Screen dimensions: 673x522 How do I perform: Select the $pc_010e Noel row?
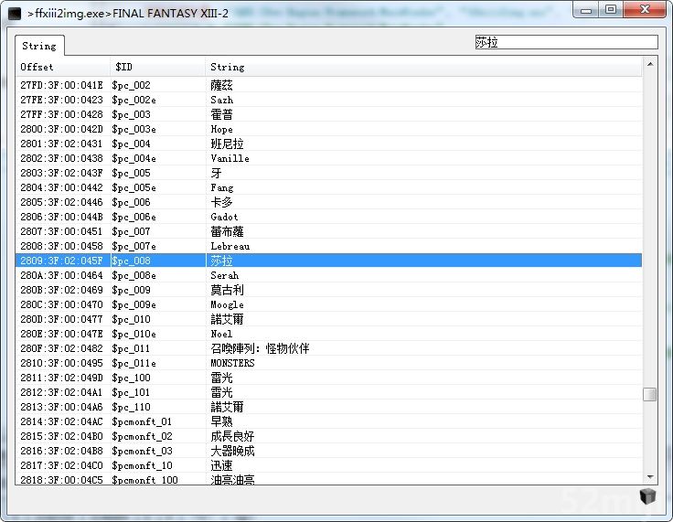tap(329, 334)
